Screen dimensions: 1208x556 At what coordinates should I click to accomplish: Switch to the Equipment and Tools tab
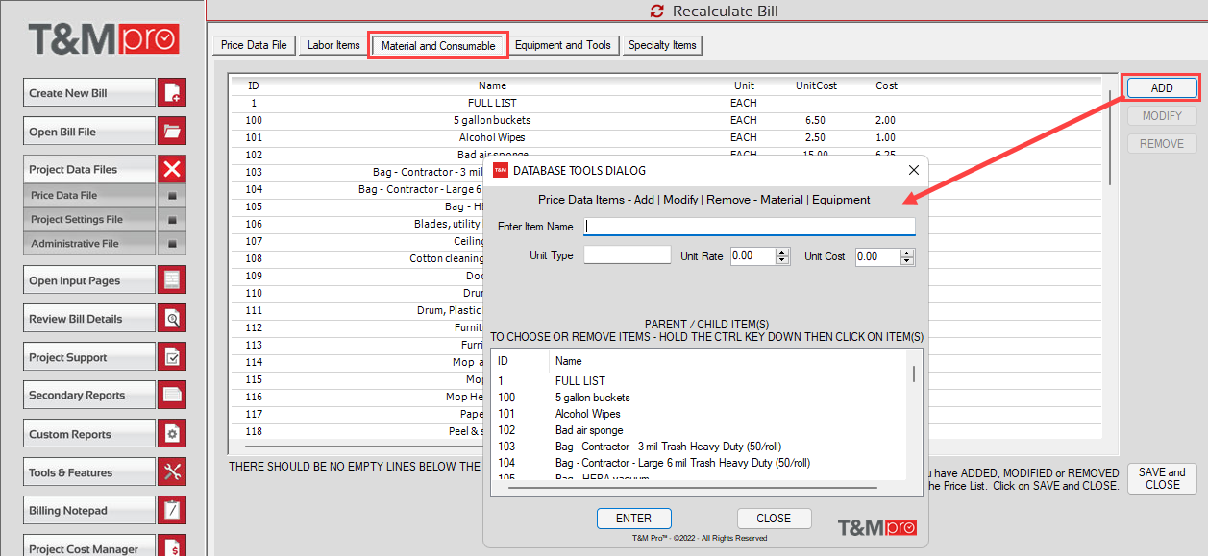click(563, 45)
